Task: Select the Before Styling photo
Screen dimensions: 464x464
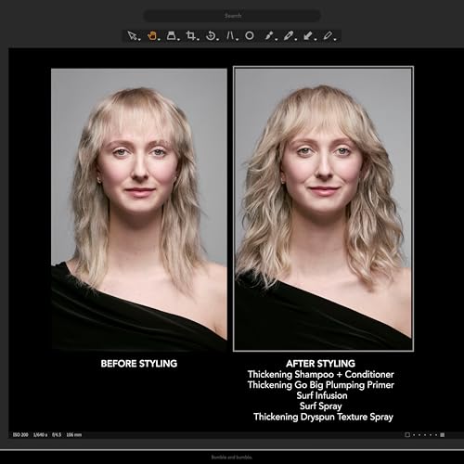Action: 139,210
